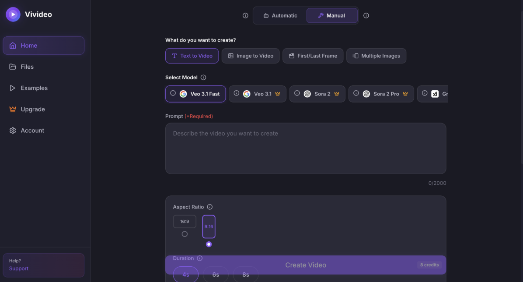
Task: Open the Support link
Action: click(19, 268)
